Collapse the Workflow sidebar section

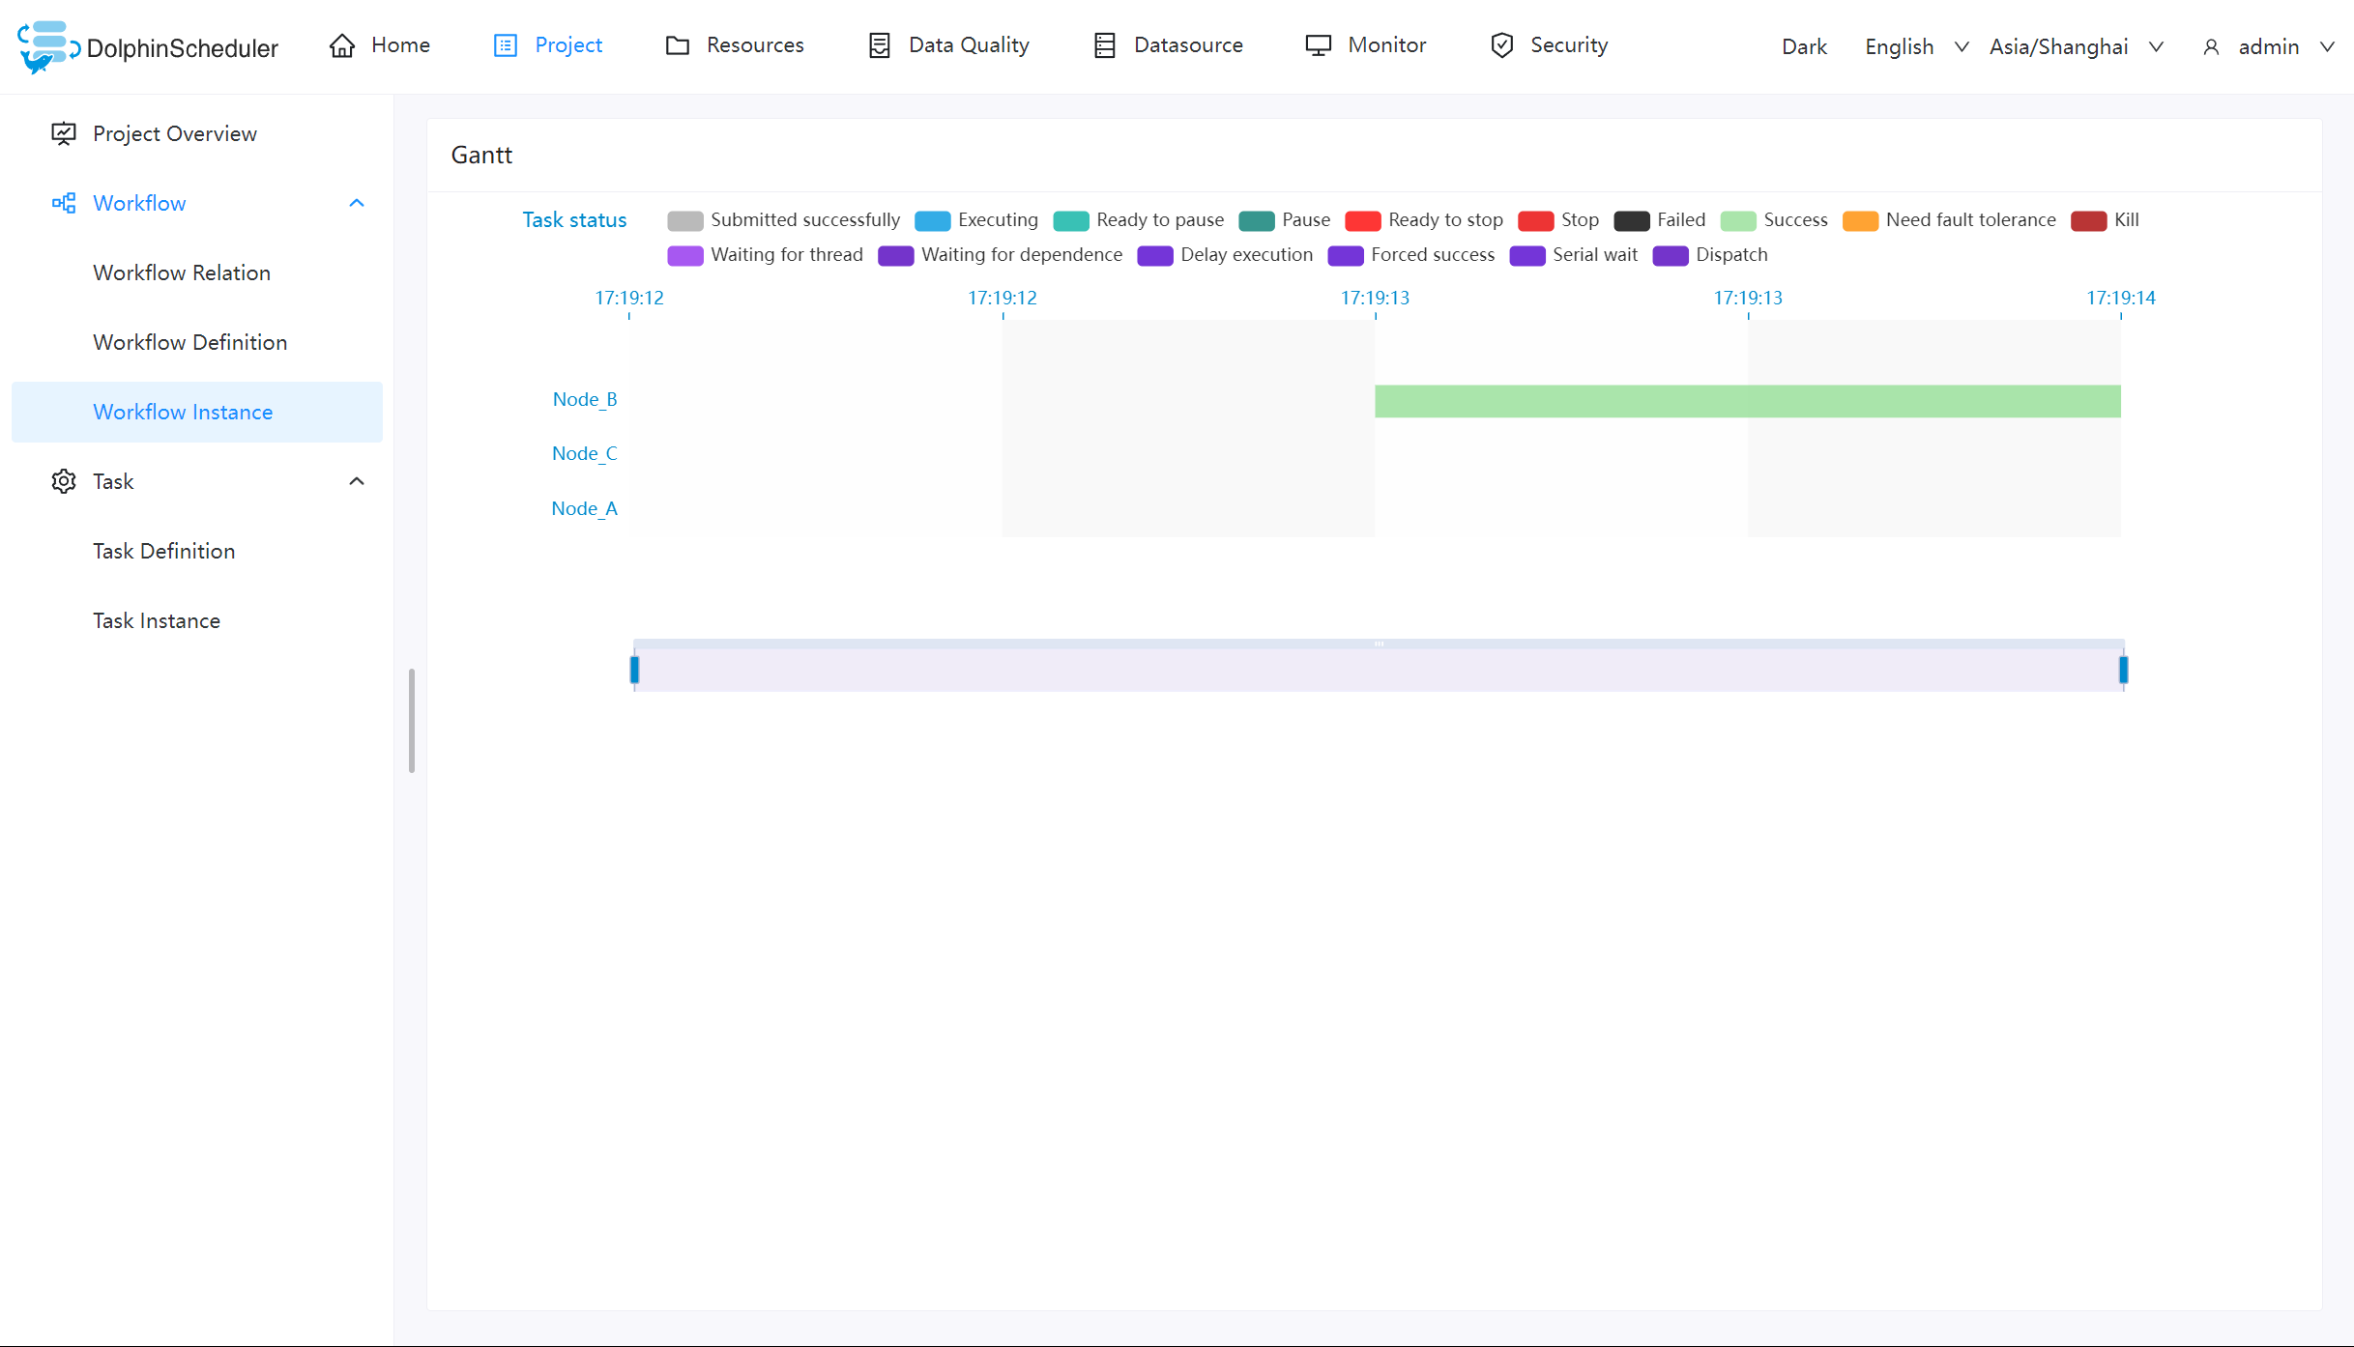pyautogui.click(x=356, y=203)
